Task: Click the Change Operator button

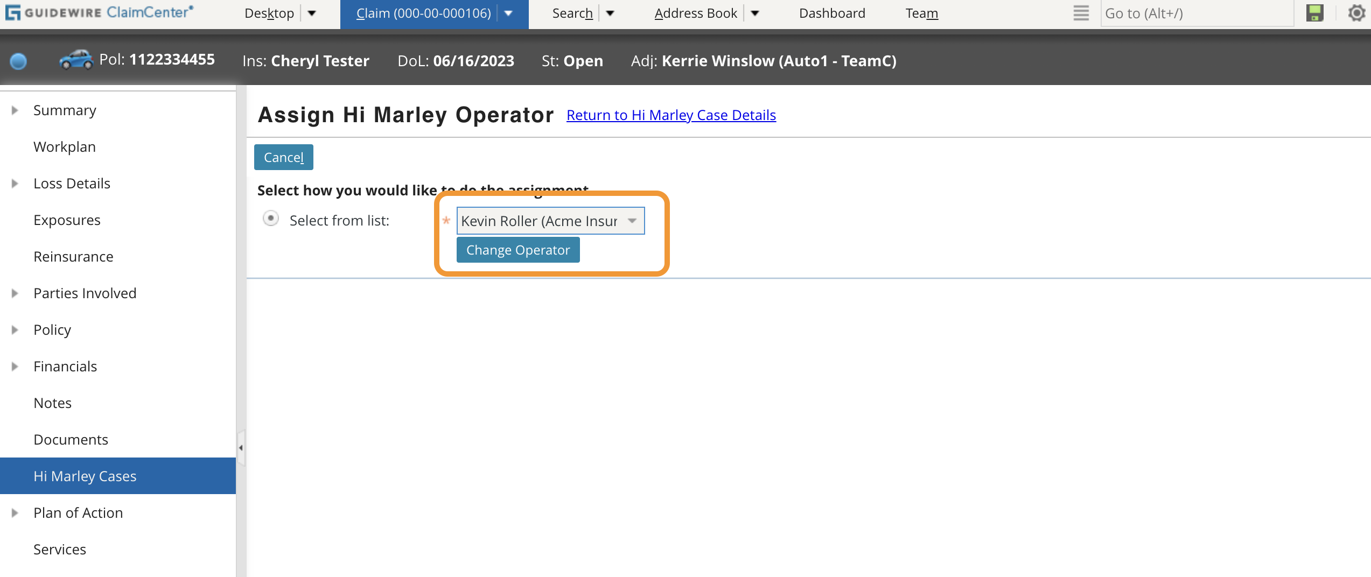Action: [x=518, y=249]
